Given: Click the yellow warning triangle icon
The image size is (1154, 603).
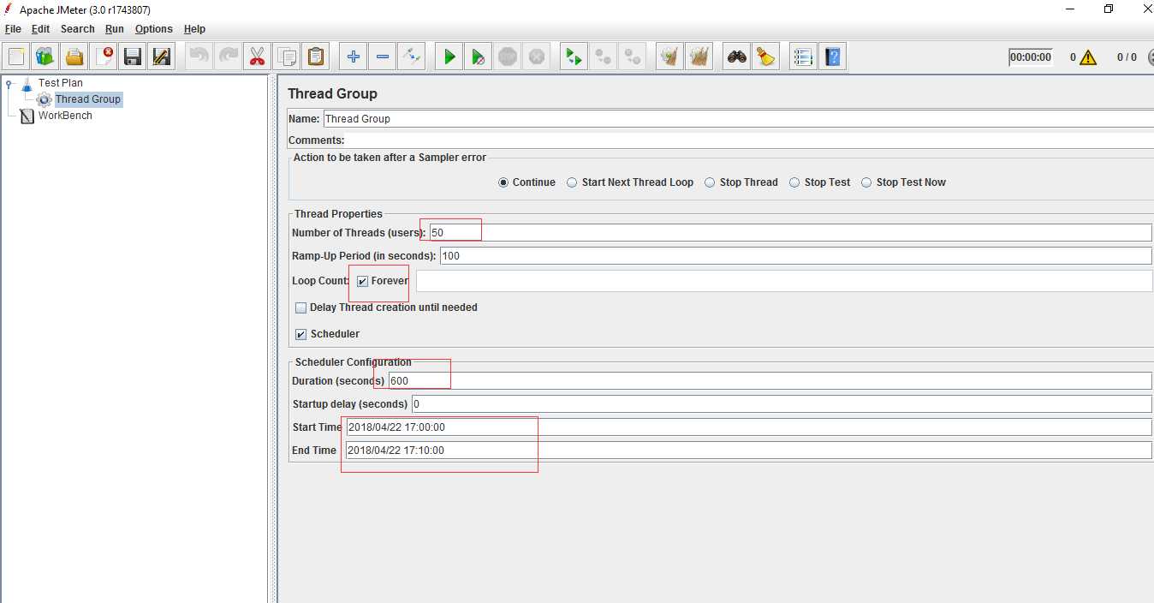Looking at the screenshot, I should coord(1088,57).
